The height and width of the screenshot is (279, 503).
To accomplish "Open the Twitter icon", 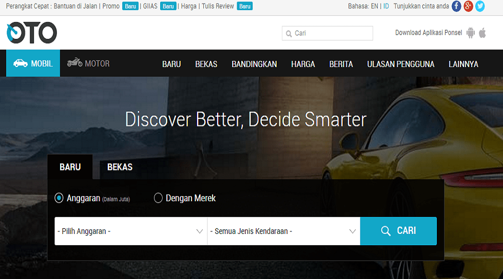I will pos(480,6).
